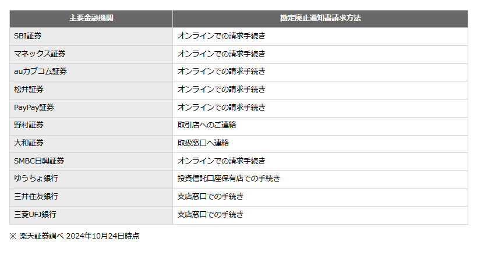Viewport: 491px width, 256px height.
Task: Select the 野村証券 cell
Action: (x=91, y=126)
